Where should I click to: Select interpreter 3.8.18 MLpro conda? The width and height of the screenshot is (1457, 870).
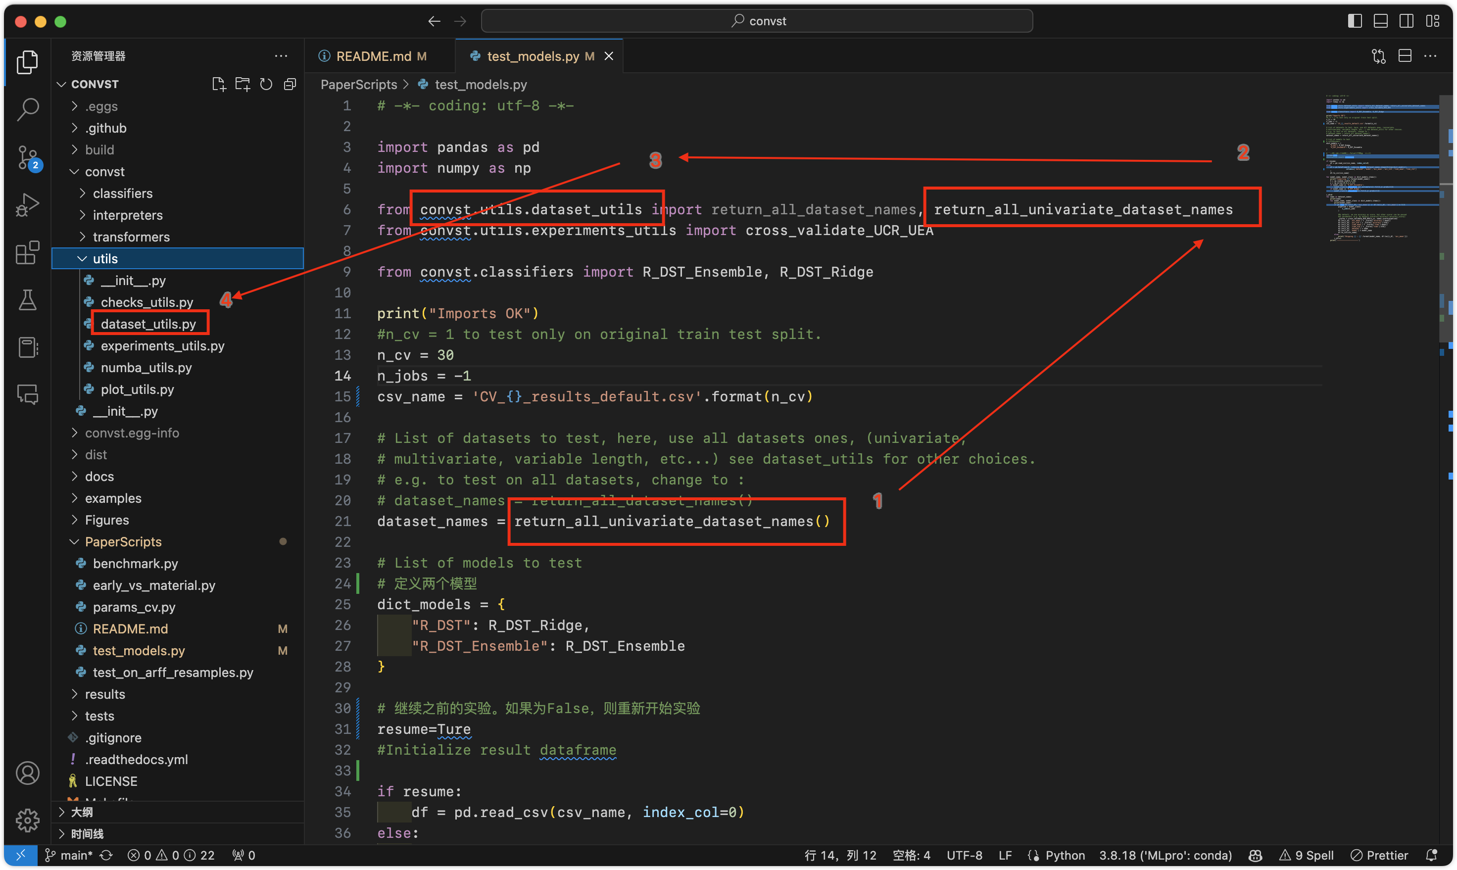(x=1165, y=855)
